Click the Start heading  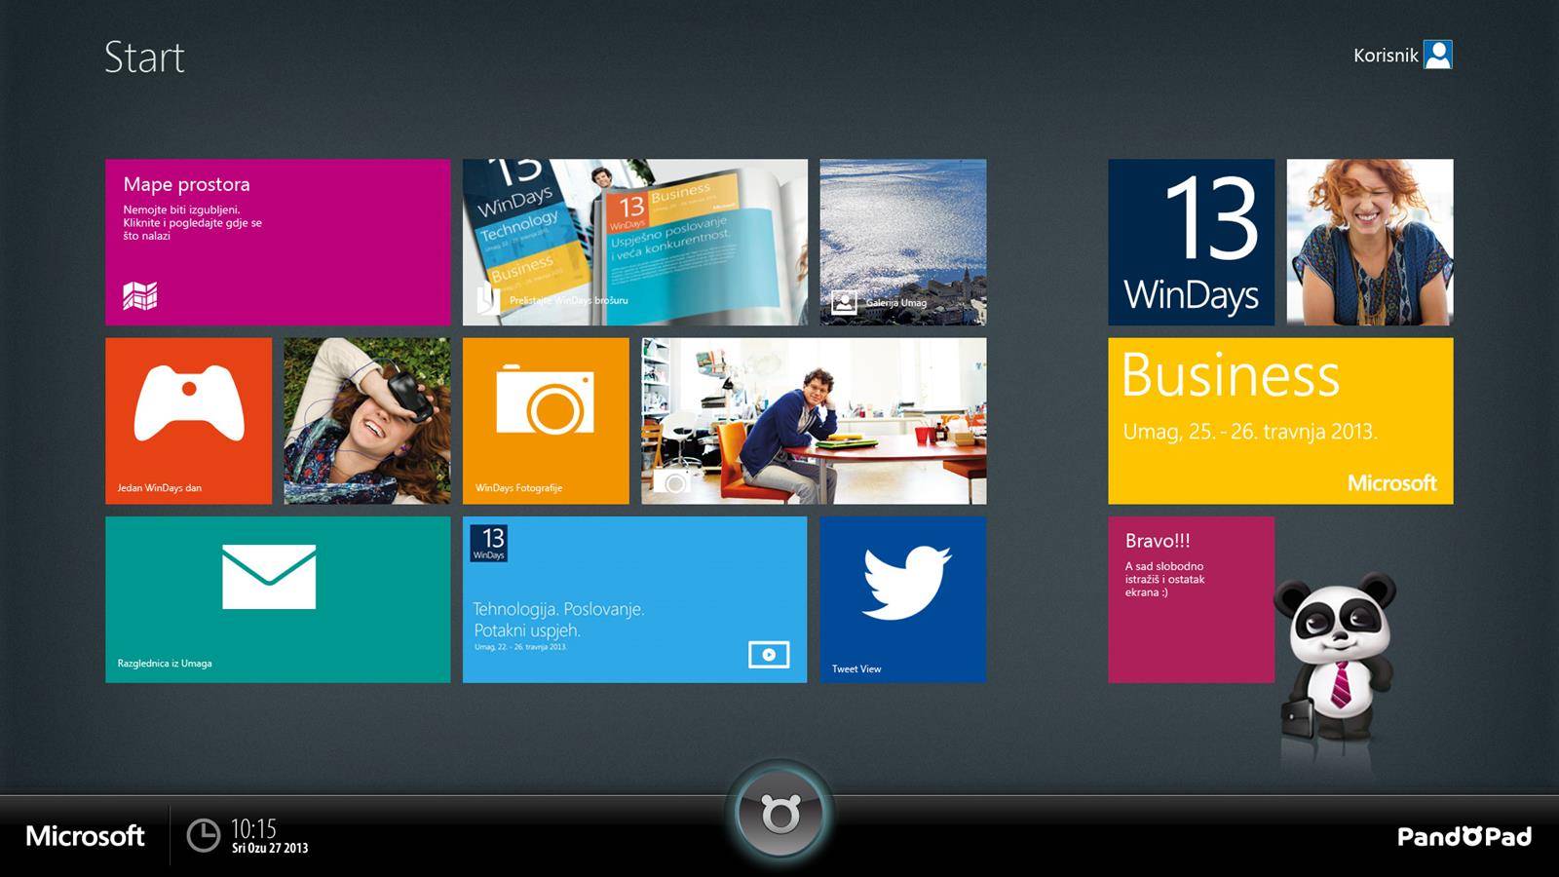144,57
